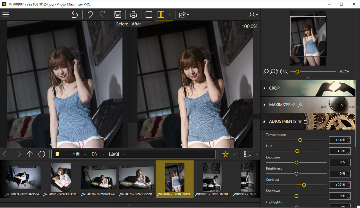The height and width of the screenshot is (208, 360).
Task: Click the Temperature slider handle
Action: [x=300, y=140]
